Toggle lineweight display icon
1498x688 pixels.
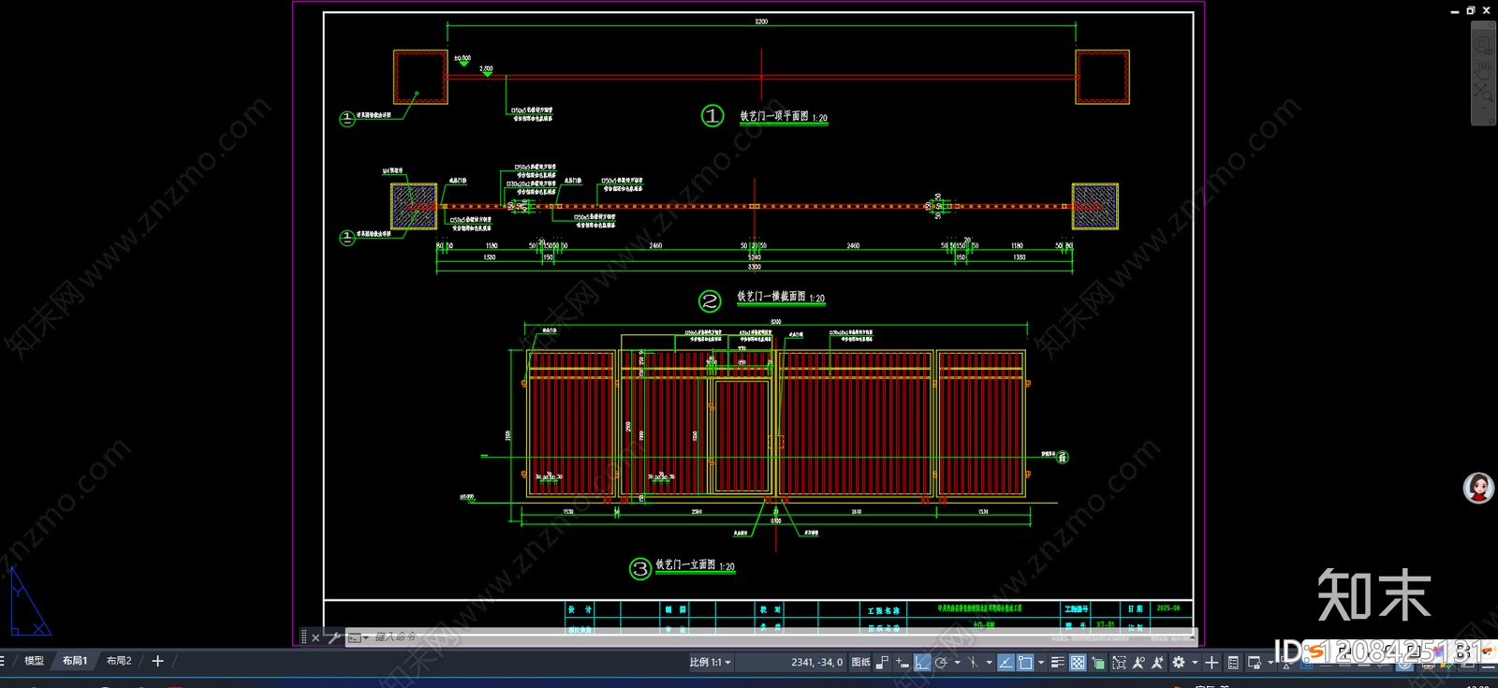[1057, 662]
